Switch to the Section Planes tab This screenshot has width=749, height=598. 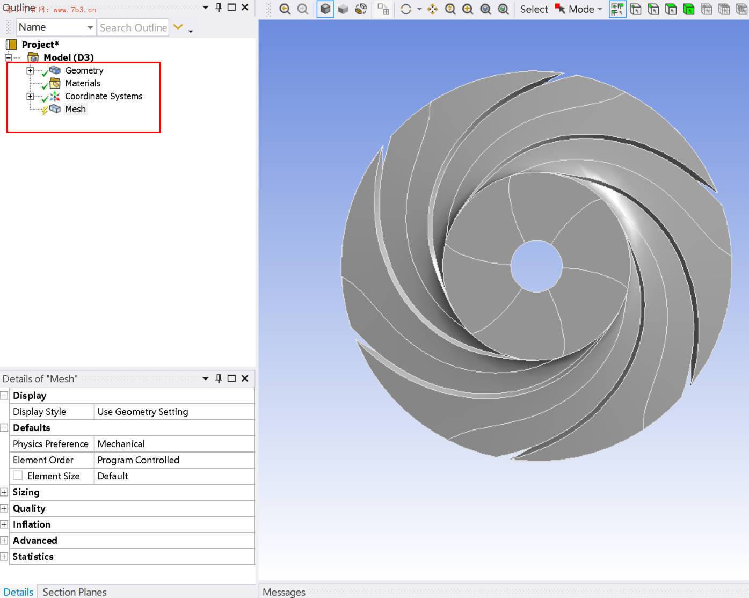(75, 592)
